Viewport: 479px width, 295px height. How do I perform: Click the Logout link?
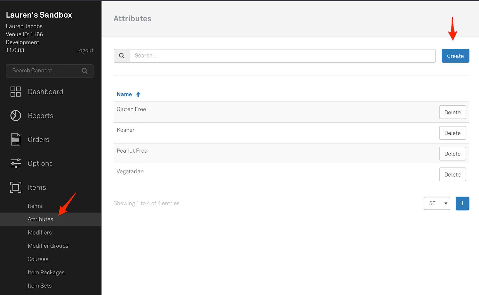(x=85, y=50)
